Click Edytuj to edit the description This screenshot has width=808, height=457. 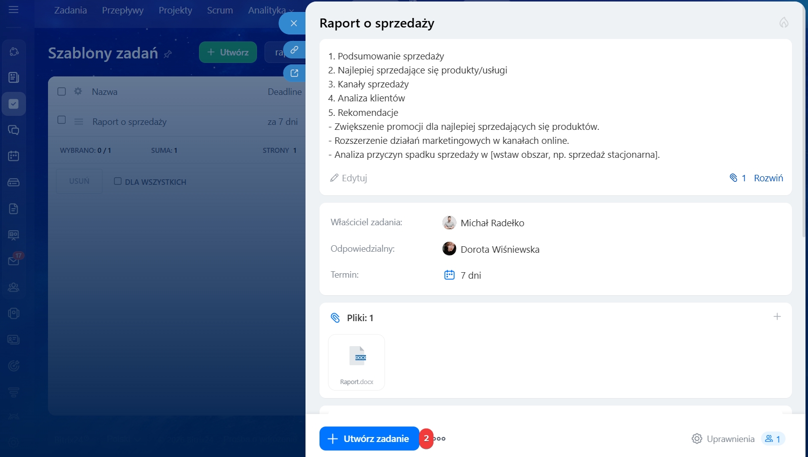tap(349, 178)
